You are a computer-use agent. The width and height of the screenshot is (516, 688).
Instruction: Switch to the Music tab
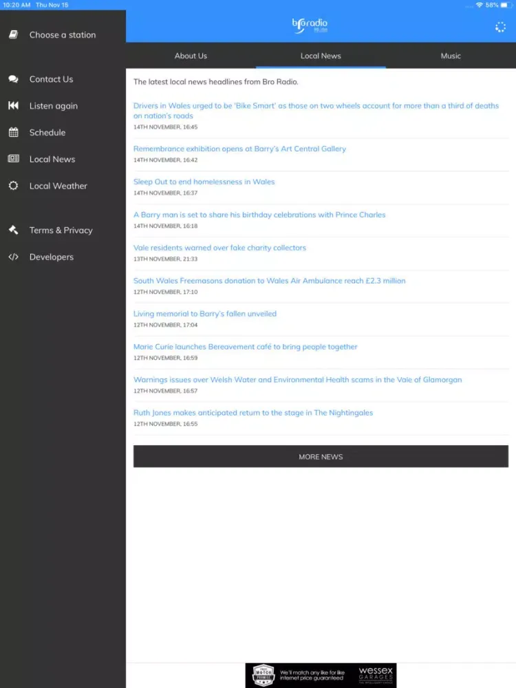tap(451, 56)
